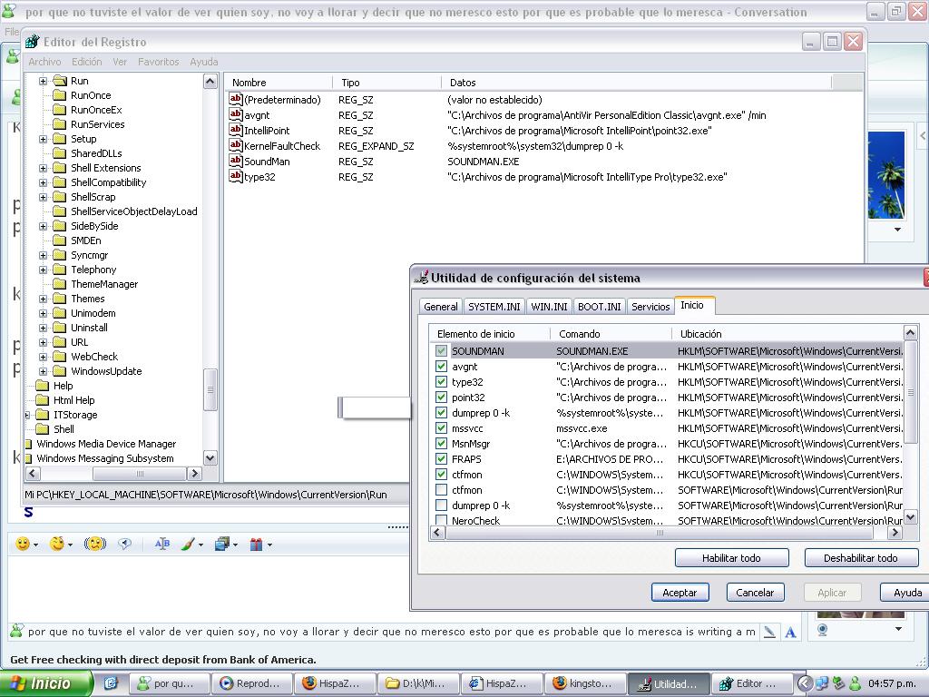Disable the FRAPS startup entry checkbox
Image resolution: width=929 pixels, height=697 pixels.
click(441, 459)
